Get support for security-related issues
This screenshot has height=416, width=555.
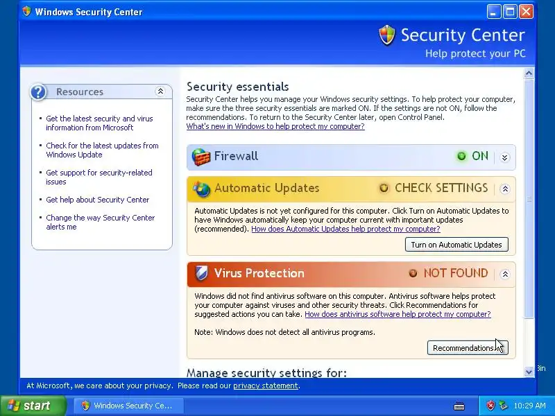(99, 177)
